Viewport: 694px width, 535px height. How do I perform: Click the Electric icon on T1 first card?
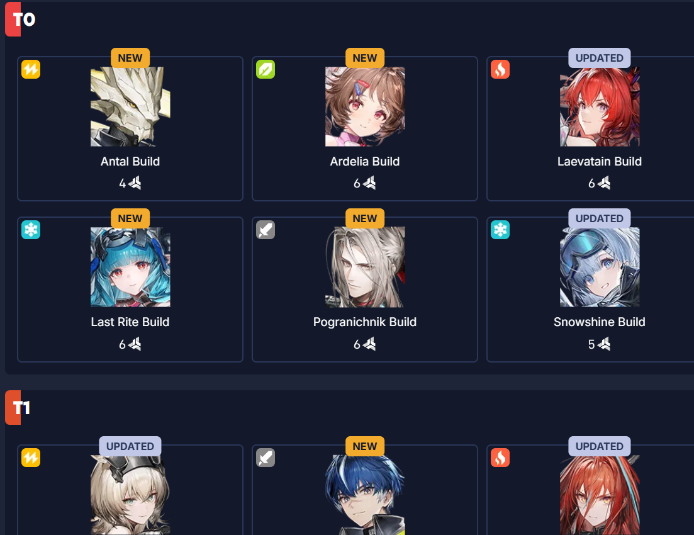31,458
